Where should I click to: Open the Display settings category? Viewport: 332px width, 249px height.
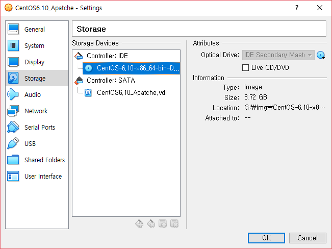[x=37, y=62]
